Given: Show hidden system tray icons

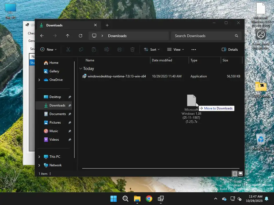Looking at the screenshot, I should 216,199.
